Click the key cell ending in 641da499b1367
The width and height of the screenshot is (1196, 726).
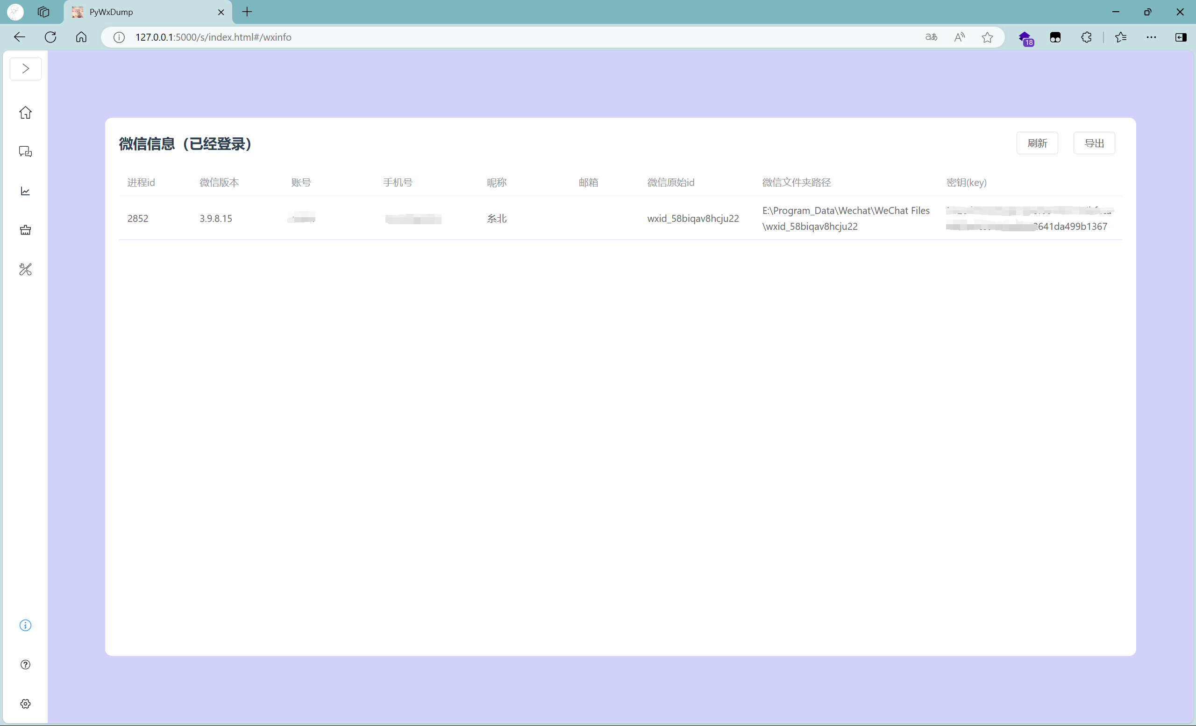pos(1030,218)
